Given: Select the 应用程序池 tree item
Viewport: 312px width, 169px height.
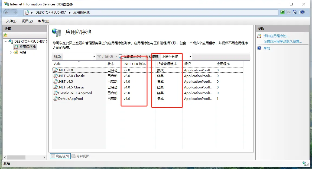Looking at the screenshot, I should [x=27, y=47].
